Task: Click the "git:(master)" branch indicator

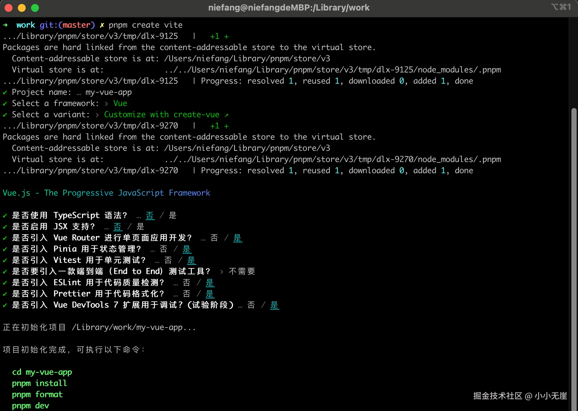Action: [x=67, y=25]
